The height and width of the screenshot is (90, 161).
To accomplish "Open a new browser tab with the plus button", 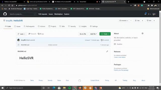I will [128, 2].
